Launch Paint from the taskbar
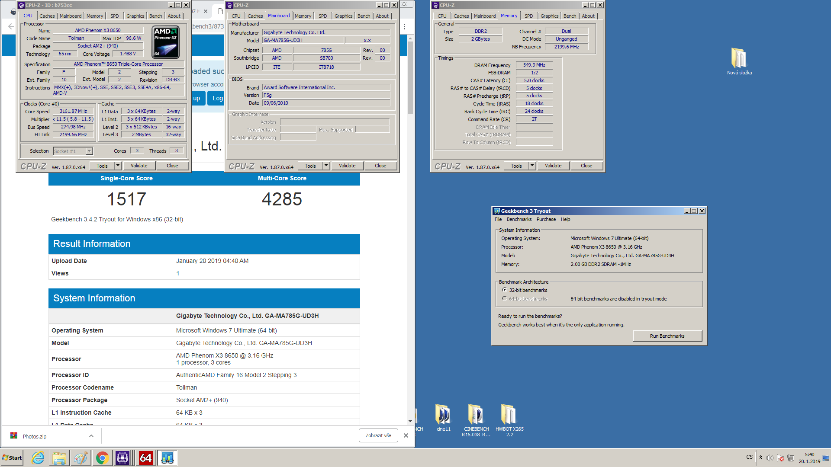 [x=81, y=458]
